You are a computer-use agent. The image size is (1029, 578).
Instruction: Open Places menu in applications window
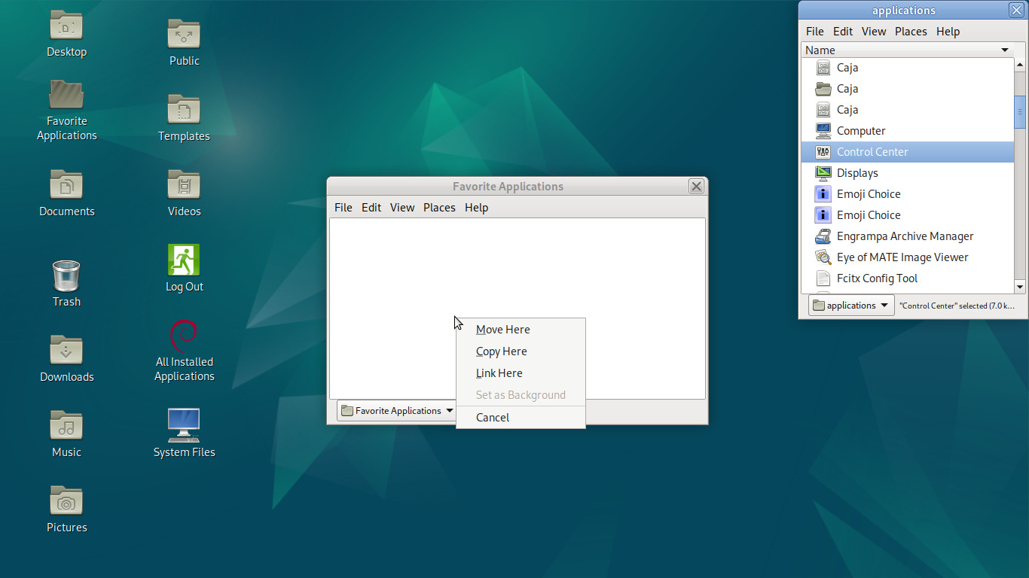pyautogui.click(x=911, y=32)
